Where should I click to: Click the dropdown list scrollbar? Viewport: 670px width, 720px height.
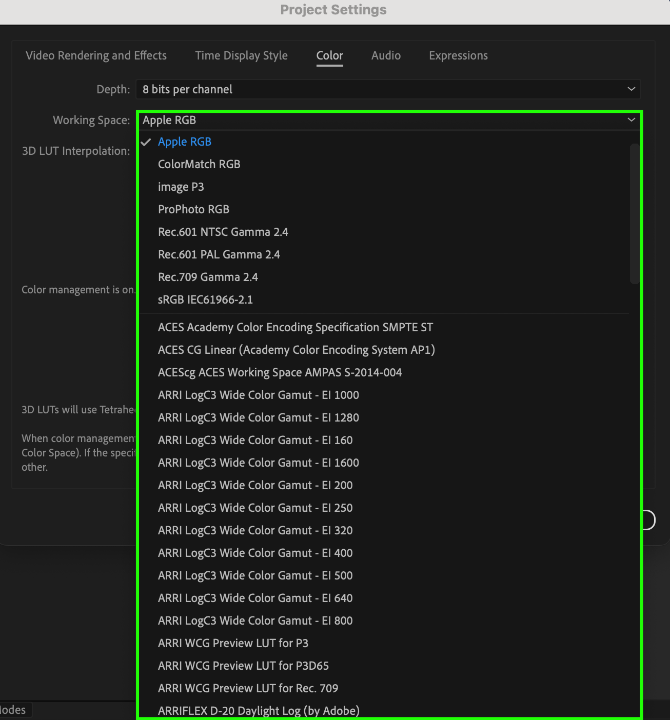635,213
